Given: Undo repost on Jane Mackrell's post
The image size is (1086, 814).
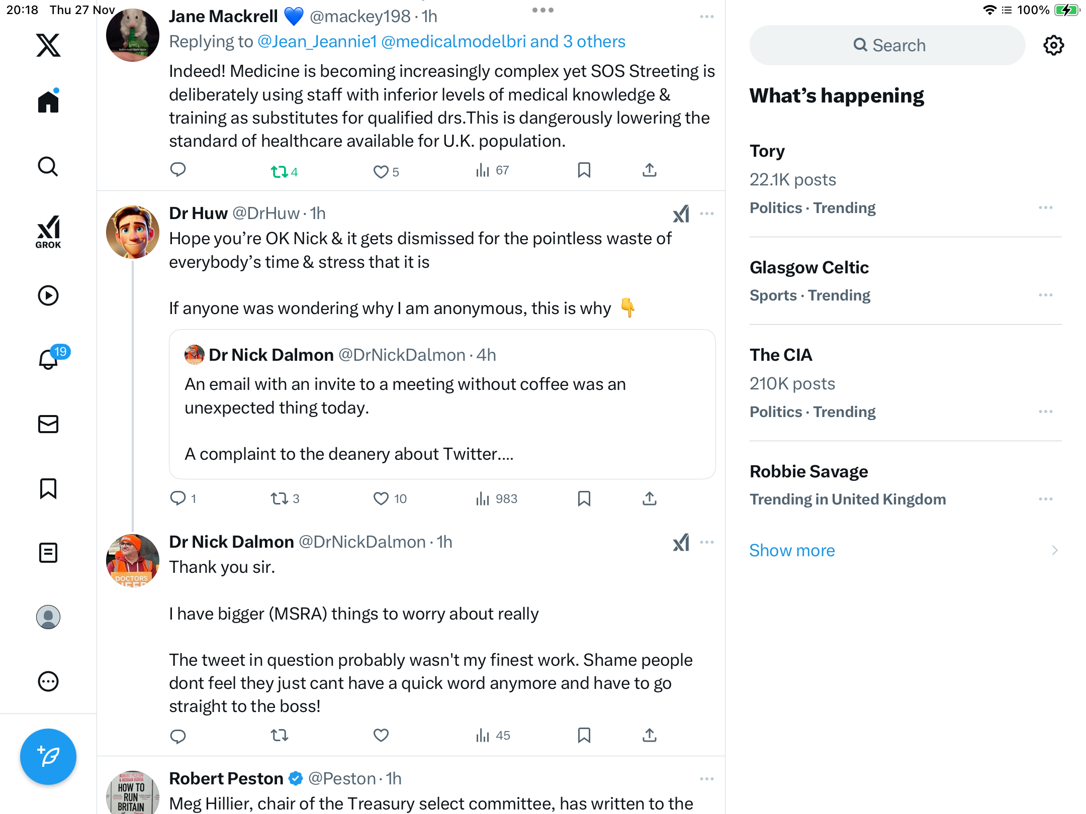Looking at the screenshot, I should (x=280, y=172).
